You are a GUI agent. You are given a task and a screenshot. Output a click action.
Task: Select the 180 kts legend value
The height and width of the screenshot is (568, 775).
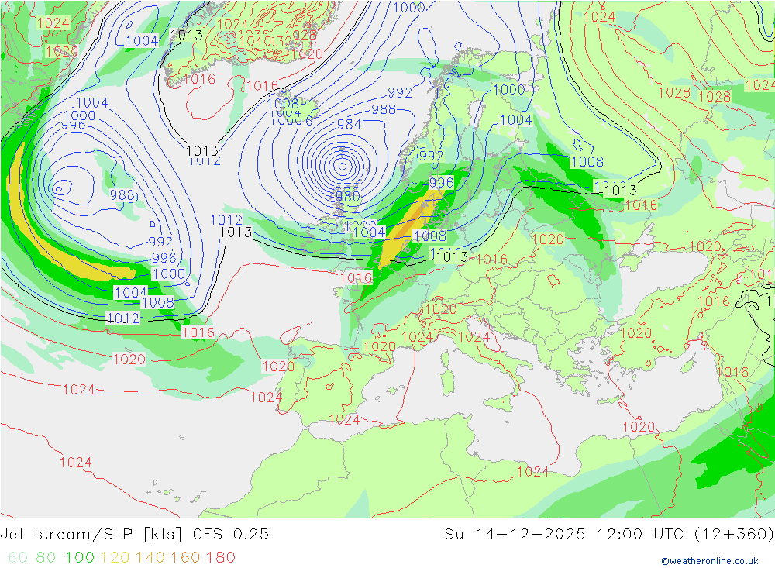pyautogui.click(x=220, y=557)
